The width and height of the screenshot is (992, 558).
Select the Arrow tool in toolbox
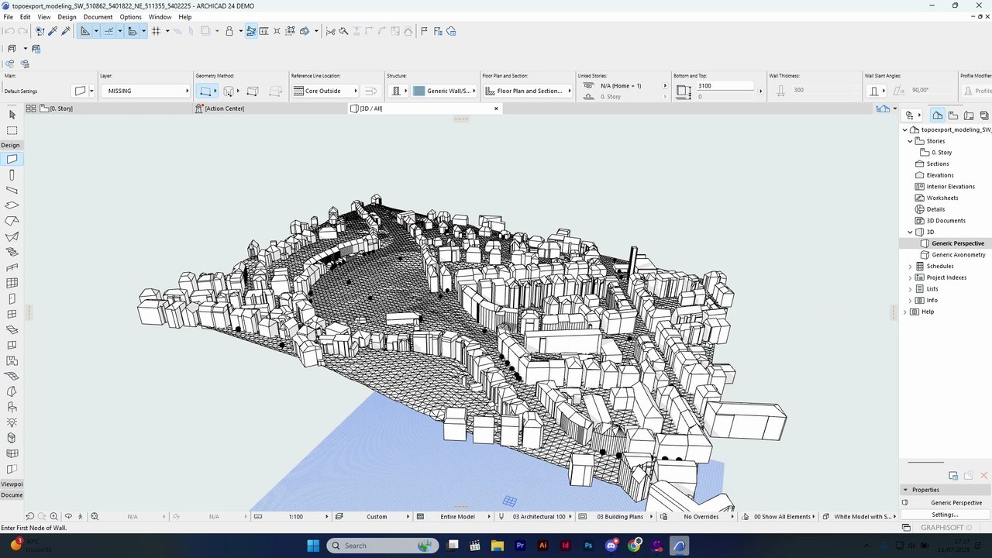pyautogui.click(x=12, y=115)
